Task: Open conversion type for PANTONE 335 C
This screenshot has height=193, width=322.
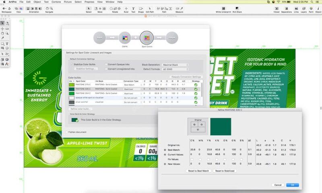Action: tap(133, 89)
